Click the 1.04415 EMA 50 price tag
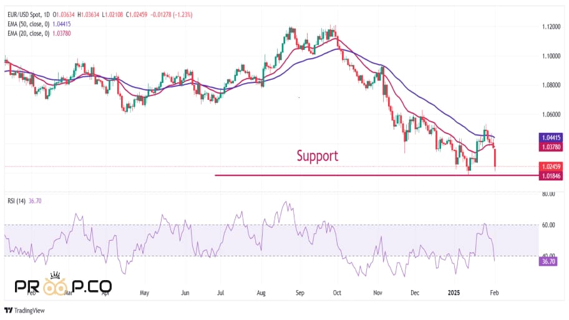 coord(552,137)
